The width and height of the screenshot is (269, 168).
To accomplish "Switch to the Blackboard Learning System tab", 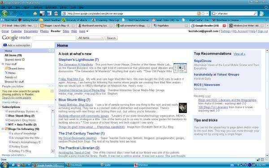I will click(95, 26).
